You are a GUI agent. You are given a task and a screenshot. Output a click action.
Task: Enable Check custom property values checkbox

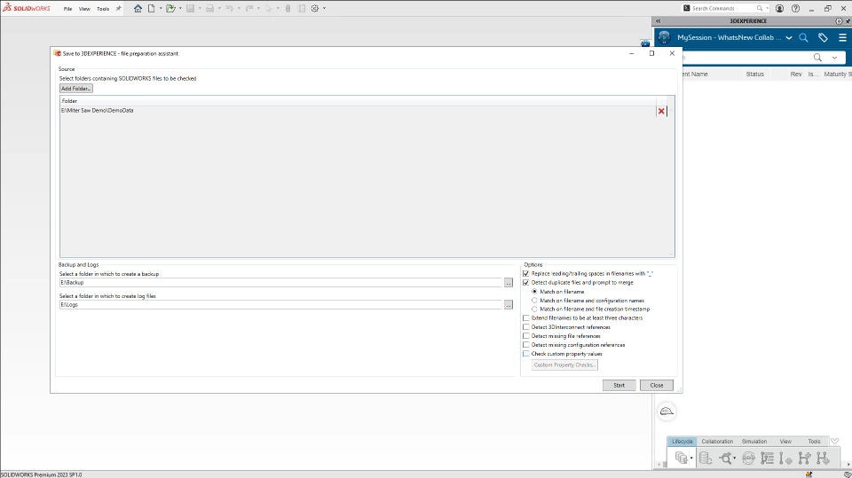click(526, 354)
